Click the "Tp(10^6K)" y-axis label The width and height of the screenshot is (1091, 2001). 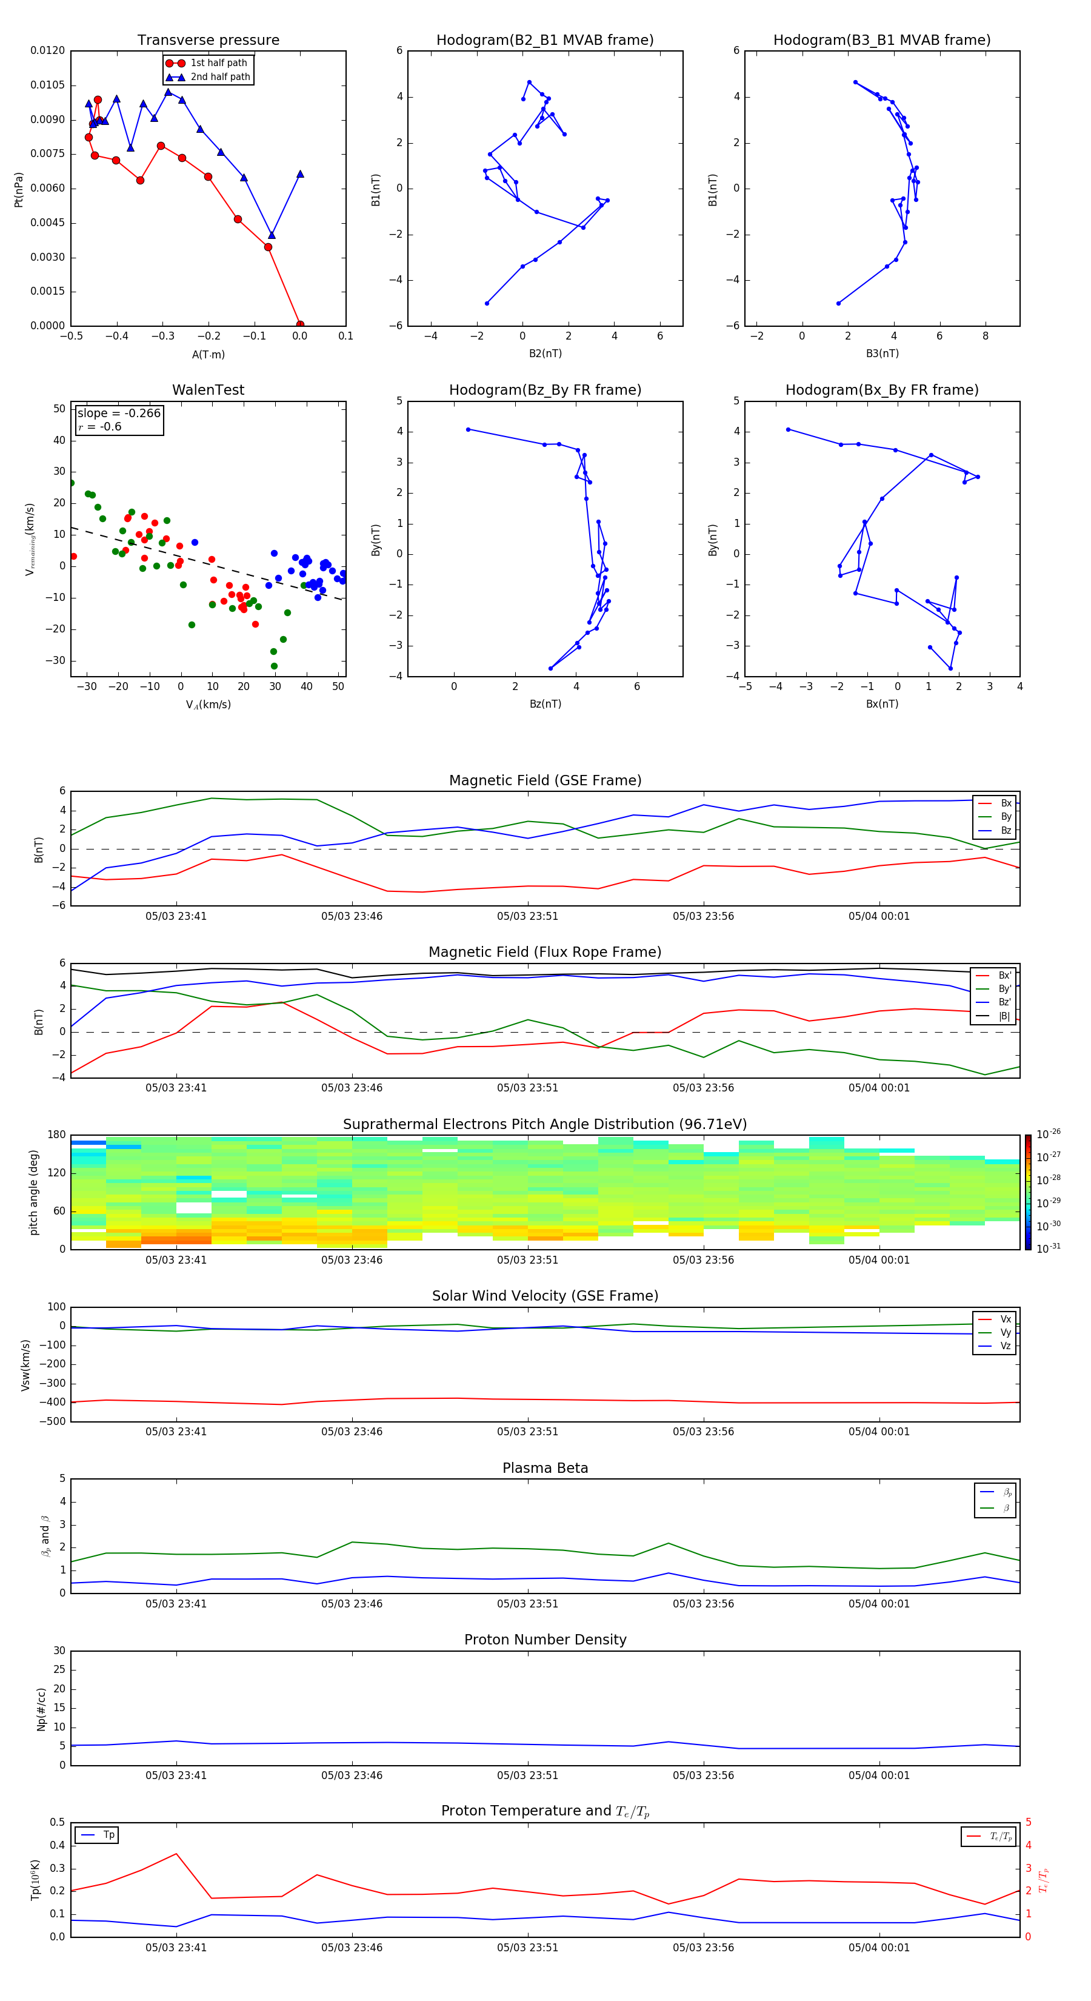35,1880
